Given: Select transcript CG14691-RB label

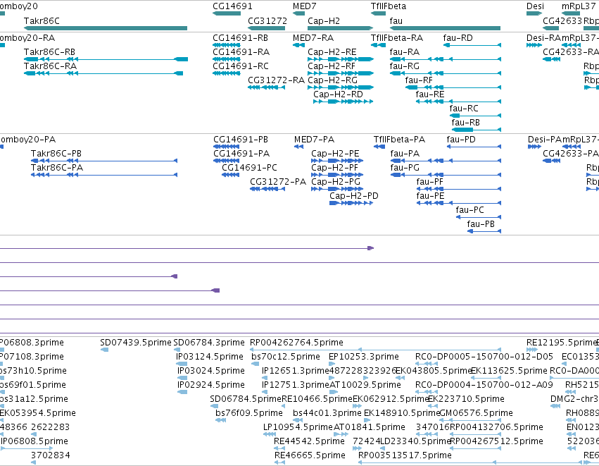Looking at the screenshot, I should coord(240,38).
